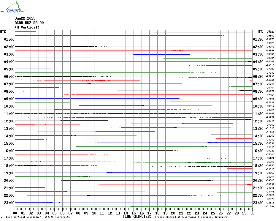Click the station label OCOR HNZ RA 00
The height and width of the screenshot is (221, 276).
29,23
